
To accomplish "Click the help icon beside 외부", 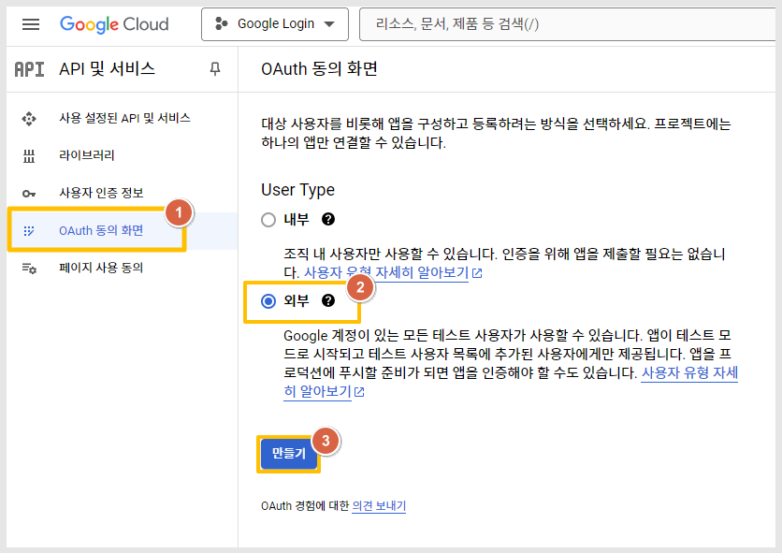I will [x=328, y=300].
